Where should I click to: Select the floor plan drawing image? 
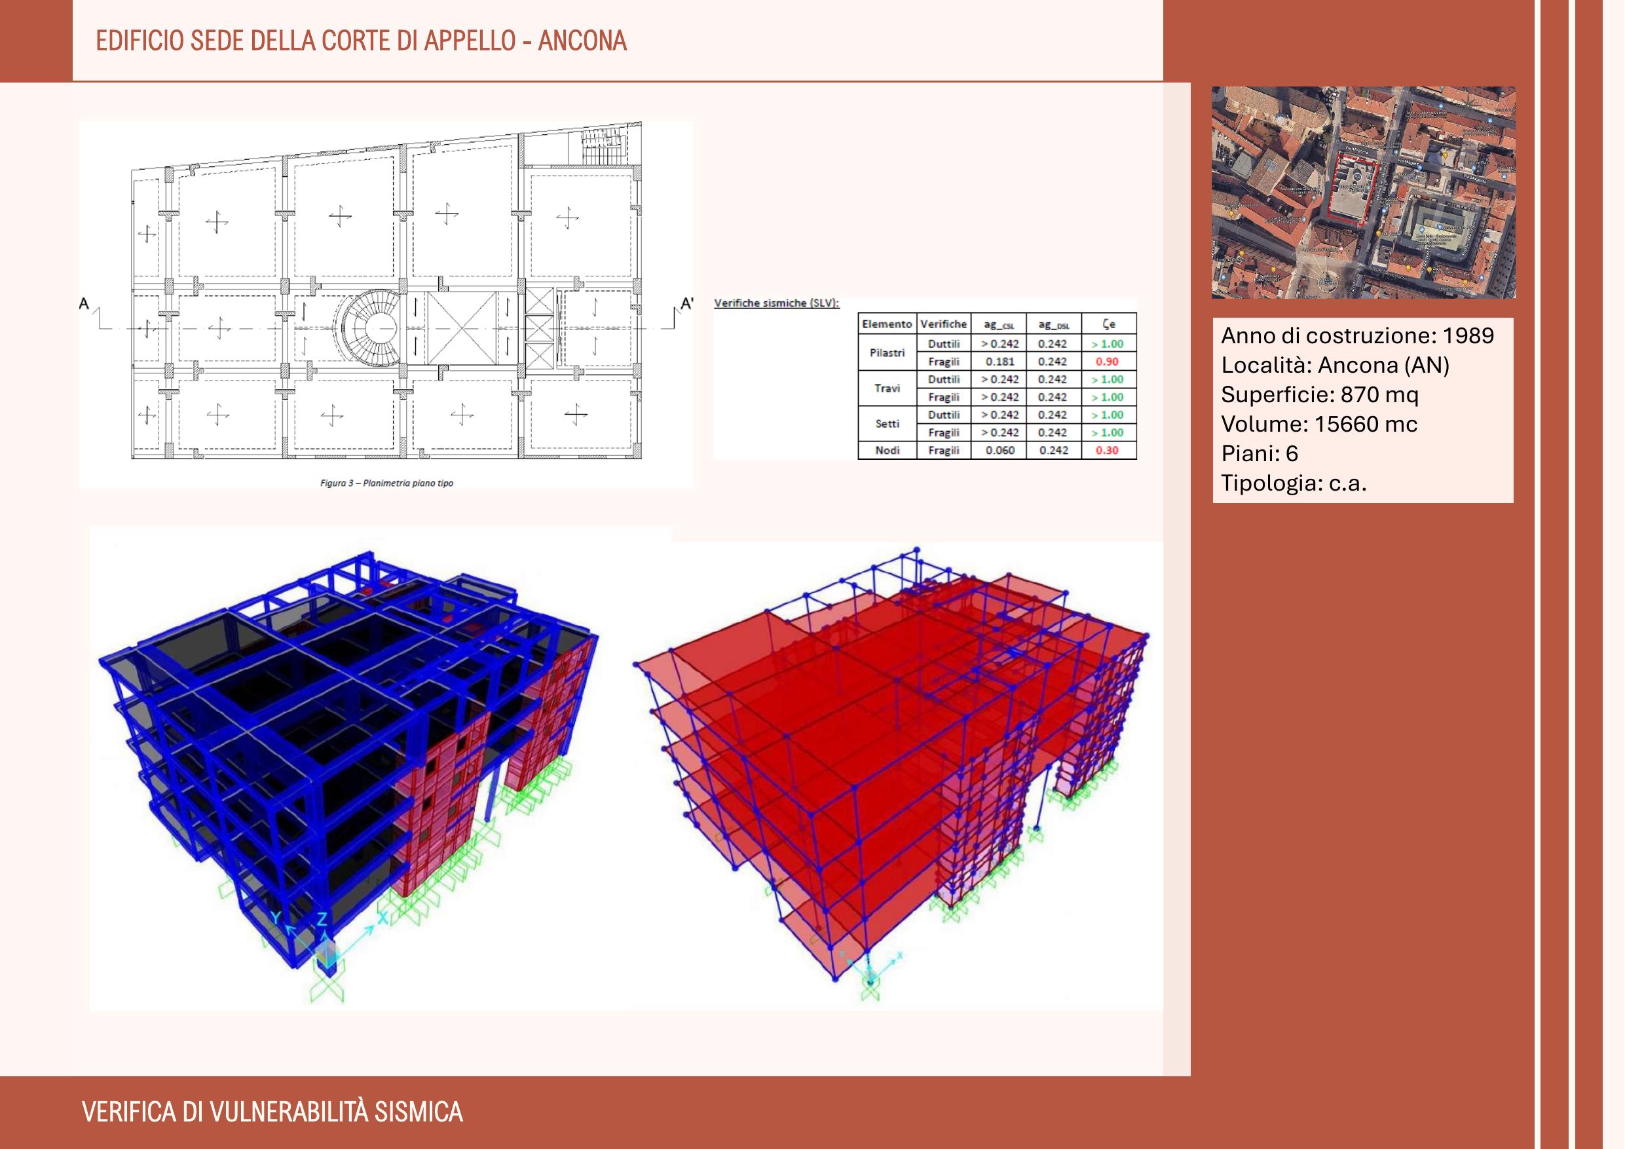386,305
